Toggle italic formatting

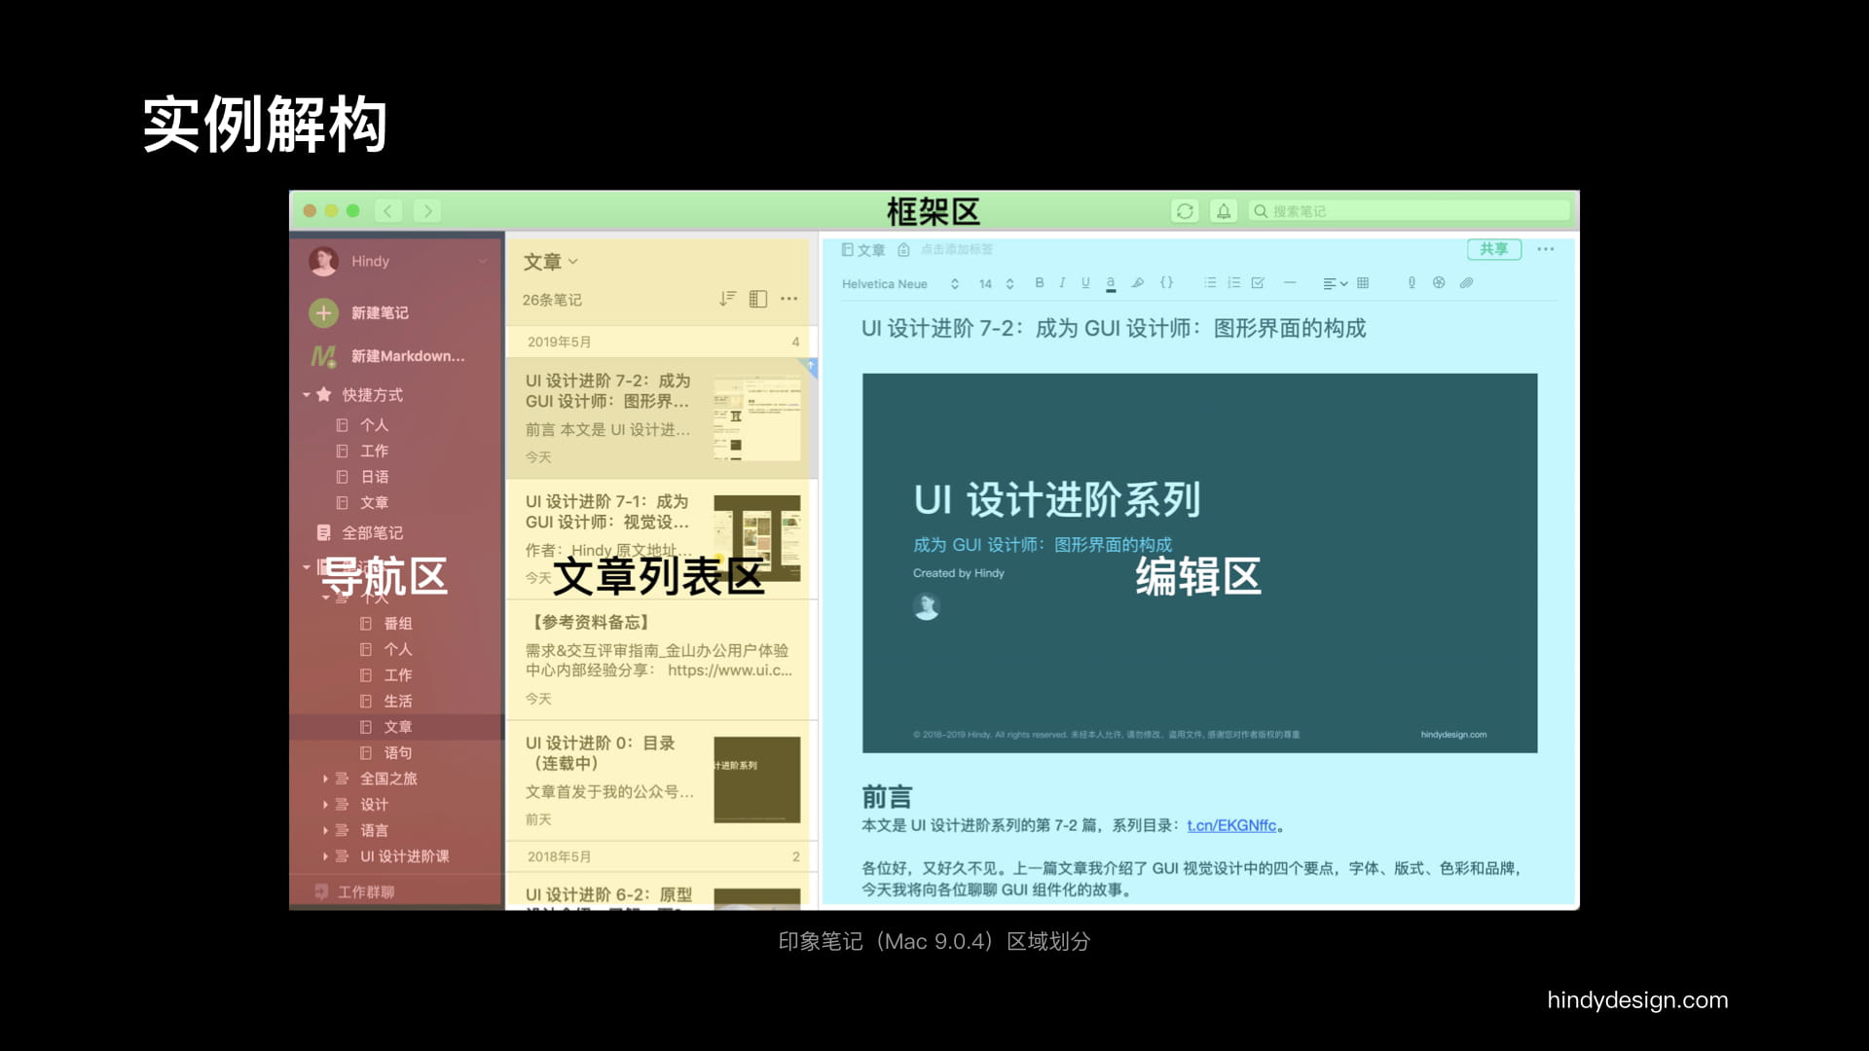point(1062,283)
